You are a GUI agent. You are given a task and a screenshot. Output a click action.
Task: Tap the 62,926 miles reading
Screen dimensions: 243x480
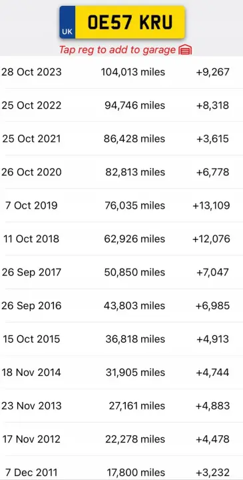[x=134, y=239]
